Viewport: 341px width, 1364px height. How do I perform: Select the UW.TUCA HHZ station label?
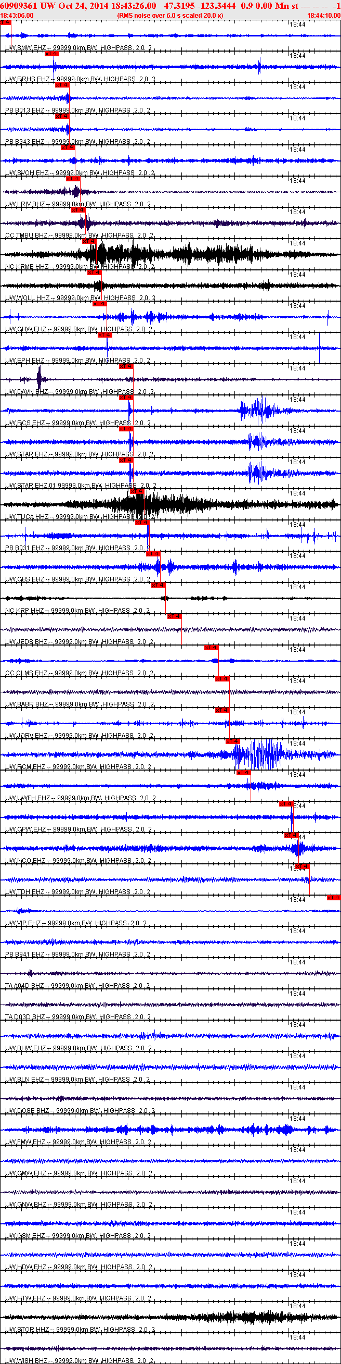tap(80, 517)
